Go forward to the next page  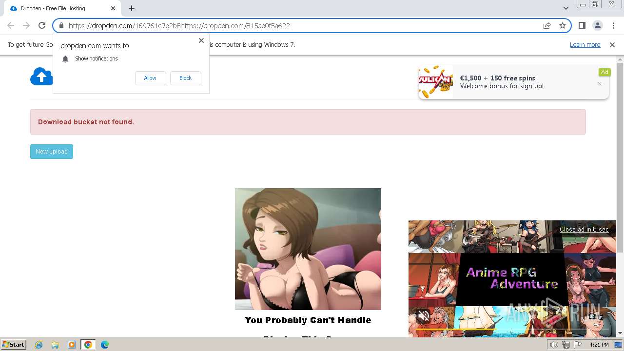(26, 25)
